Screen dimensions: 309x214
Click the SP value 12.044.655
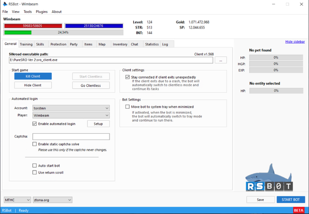(x=197, y=28)
